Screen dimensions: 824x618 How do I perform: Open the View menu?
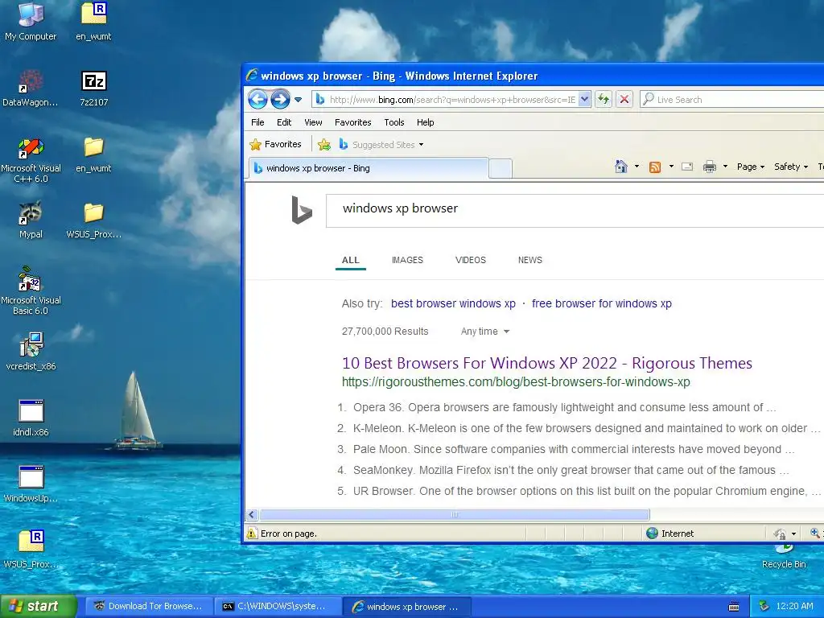pyautogui.click(x=313, y=122)
